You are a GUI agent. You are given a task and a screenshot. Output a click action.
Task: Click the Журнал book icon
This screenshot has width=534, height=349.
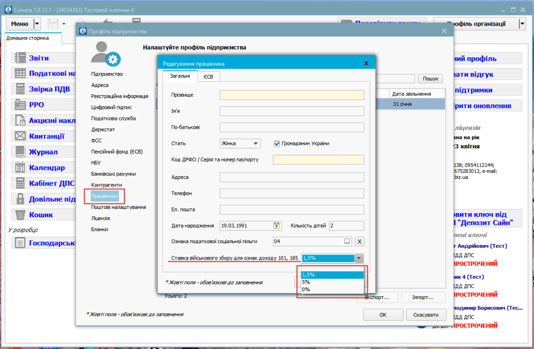click(x=20, y=152)
